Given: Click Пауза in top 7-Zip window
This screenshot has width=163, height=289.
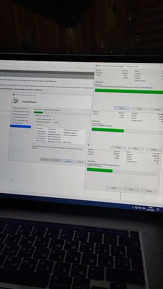Looking at the screenshot, I should (x=139, y=109).
